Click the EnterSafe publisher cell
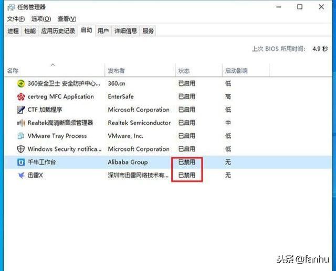Viewport: 336px width, 271px height. point(121,96)
